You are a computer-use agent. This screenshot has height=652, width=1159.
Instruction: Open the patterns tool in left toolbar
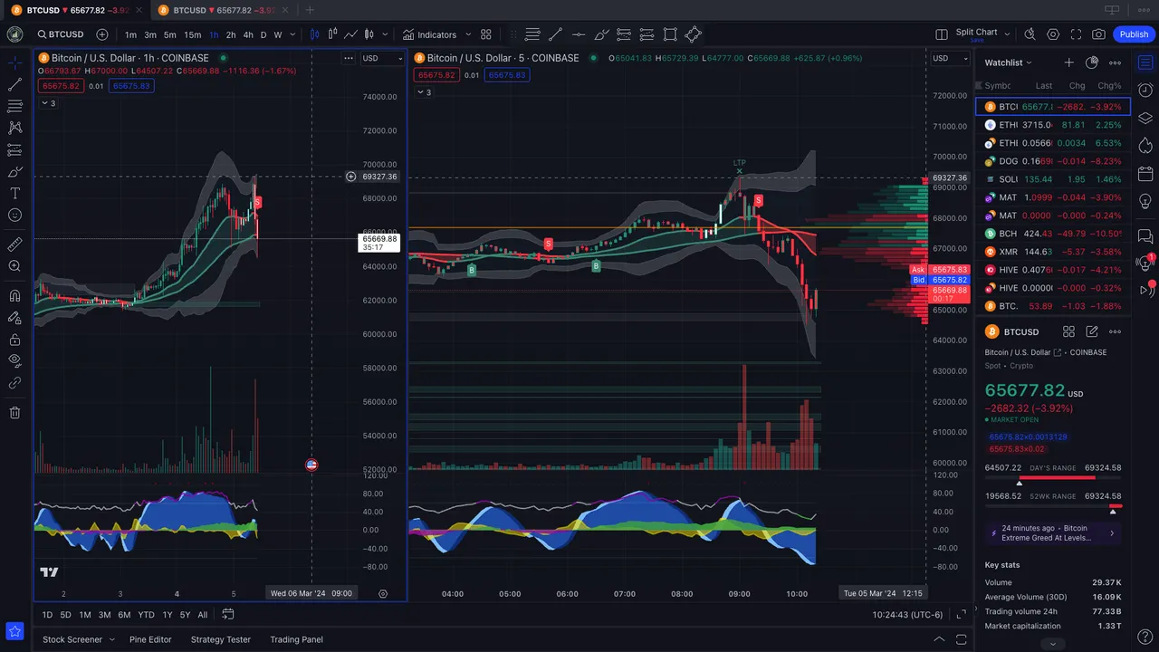click(x=14, y=128)
